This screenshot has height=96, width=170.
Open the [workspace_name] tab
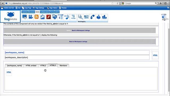(x=14, y=66)
